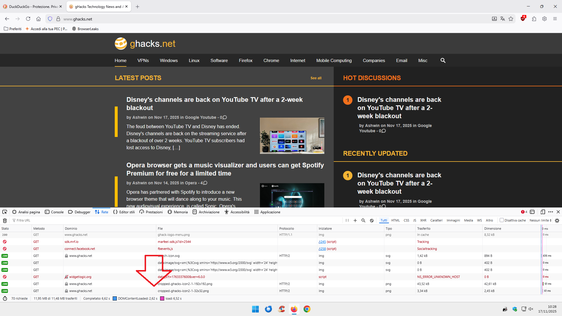Open the Debugger devtools tab

[x=79, y=212]
